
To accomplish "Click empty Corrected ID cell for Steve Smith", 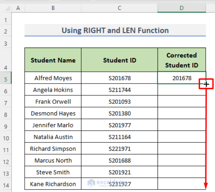I will 182,172.
